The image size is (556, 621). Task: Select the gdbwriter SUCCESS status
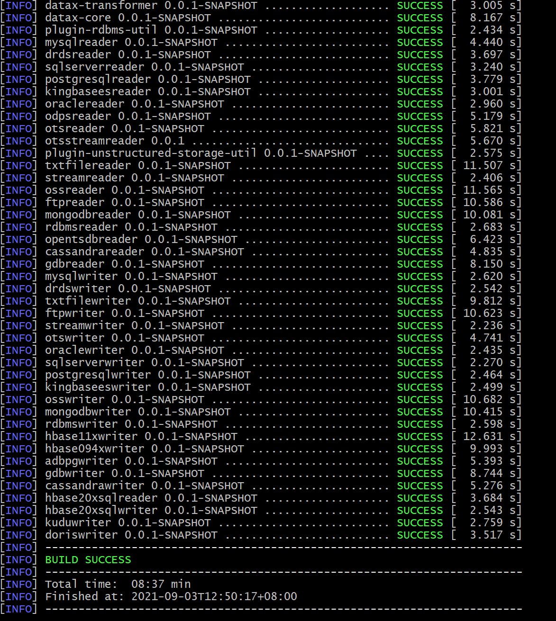point(419,473)
